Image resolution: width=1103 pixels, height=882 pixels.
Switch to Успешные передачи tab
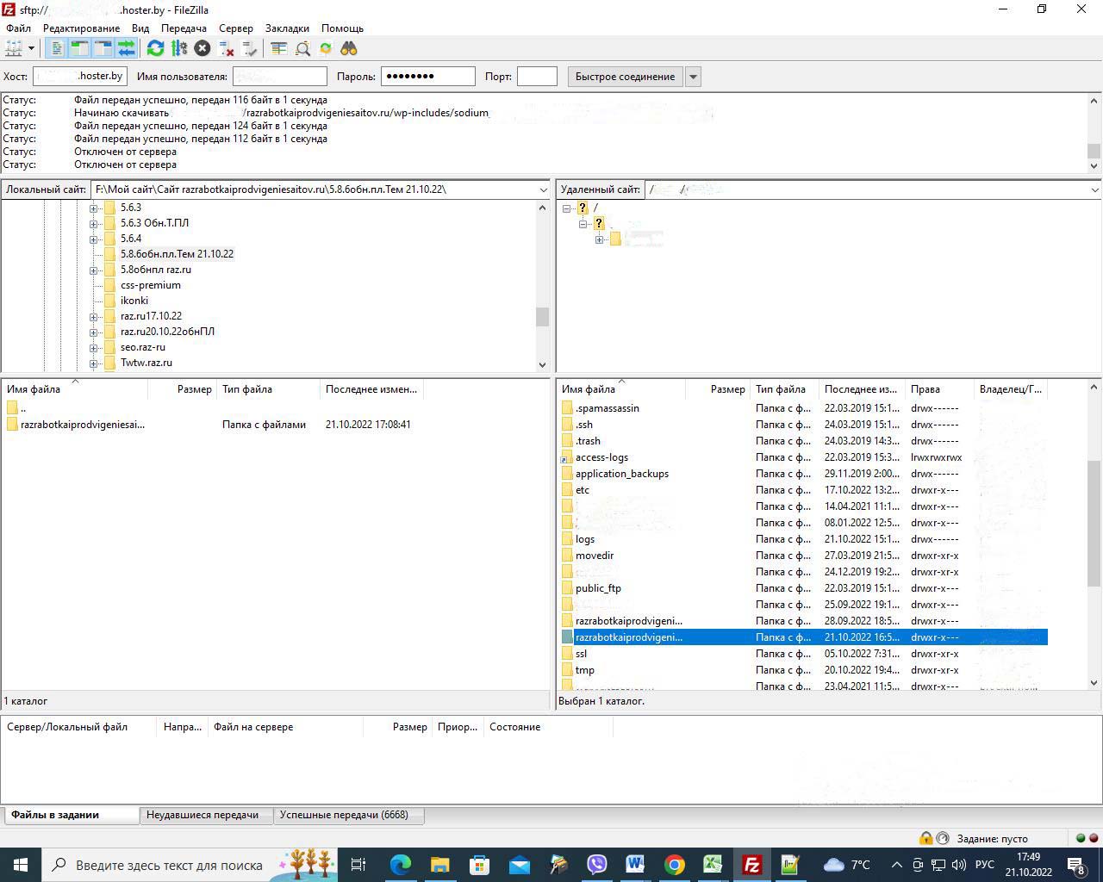click(344, 815)
